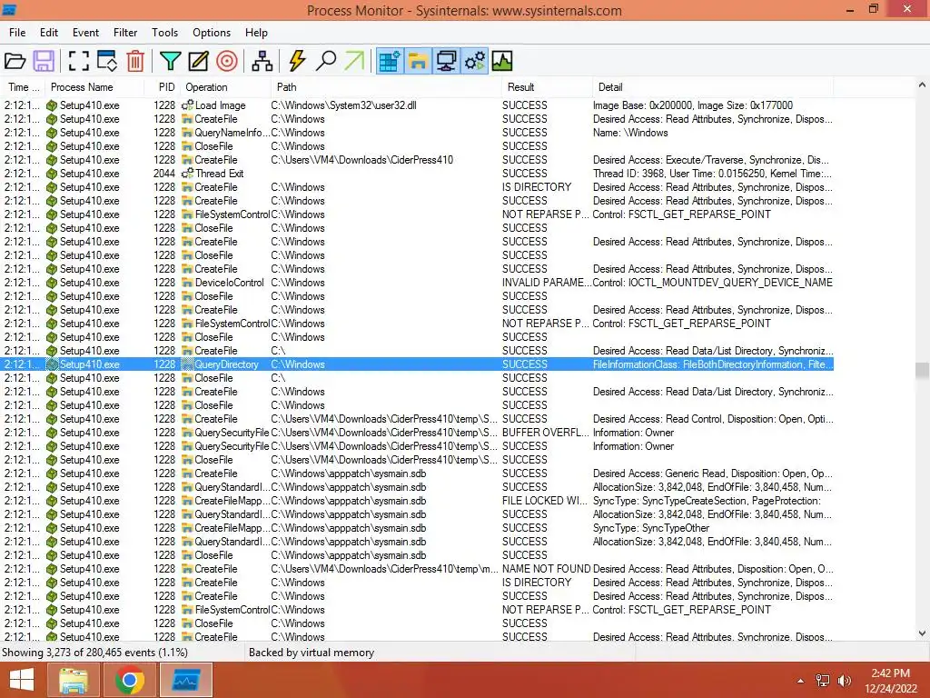Image resolution: width=930 pixels, height=698 pixels.
Task: Select the Thread Exit row with PID 2044
Action: point(418,174)
